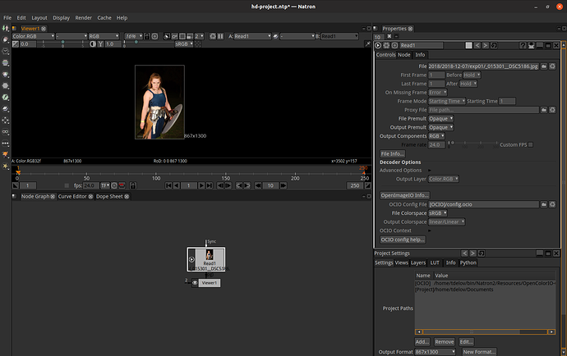
Task: Open the Color.RGB layer dropdown in viewer
Action: (33, 36)
